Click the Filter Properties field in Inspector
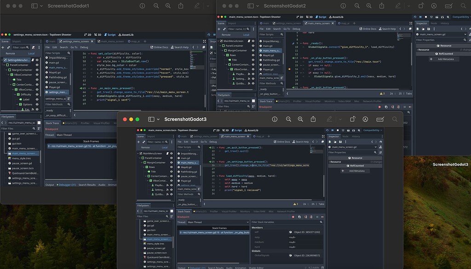This screenshot has width=471, height=269. [352, 153]
